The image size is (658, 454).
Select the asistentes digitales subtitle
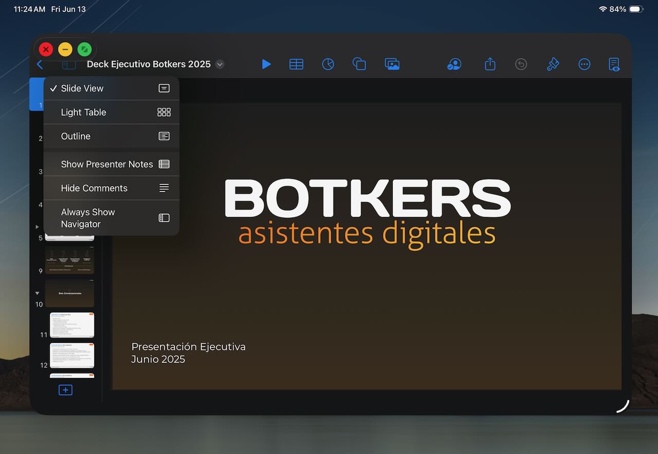(x=367, y=234)
